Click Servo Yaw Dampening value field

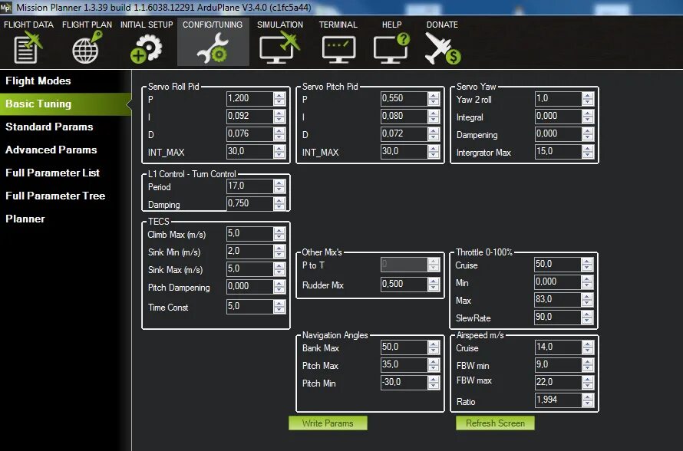(x=559, y=134)
